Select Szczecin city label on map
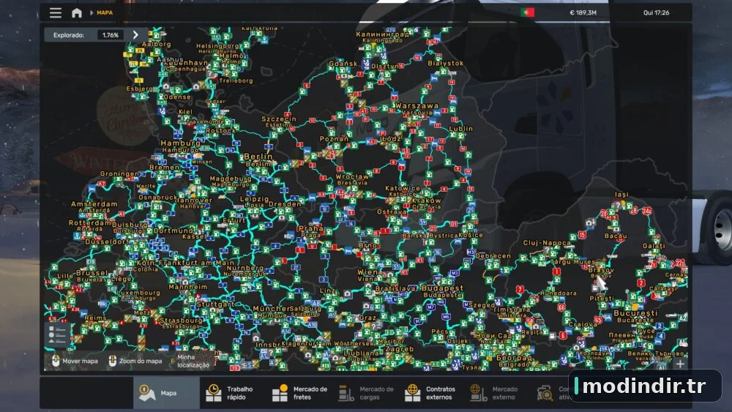Viewport: 732px width, 412px height. click(279, 119)
